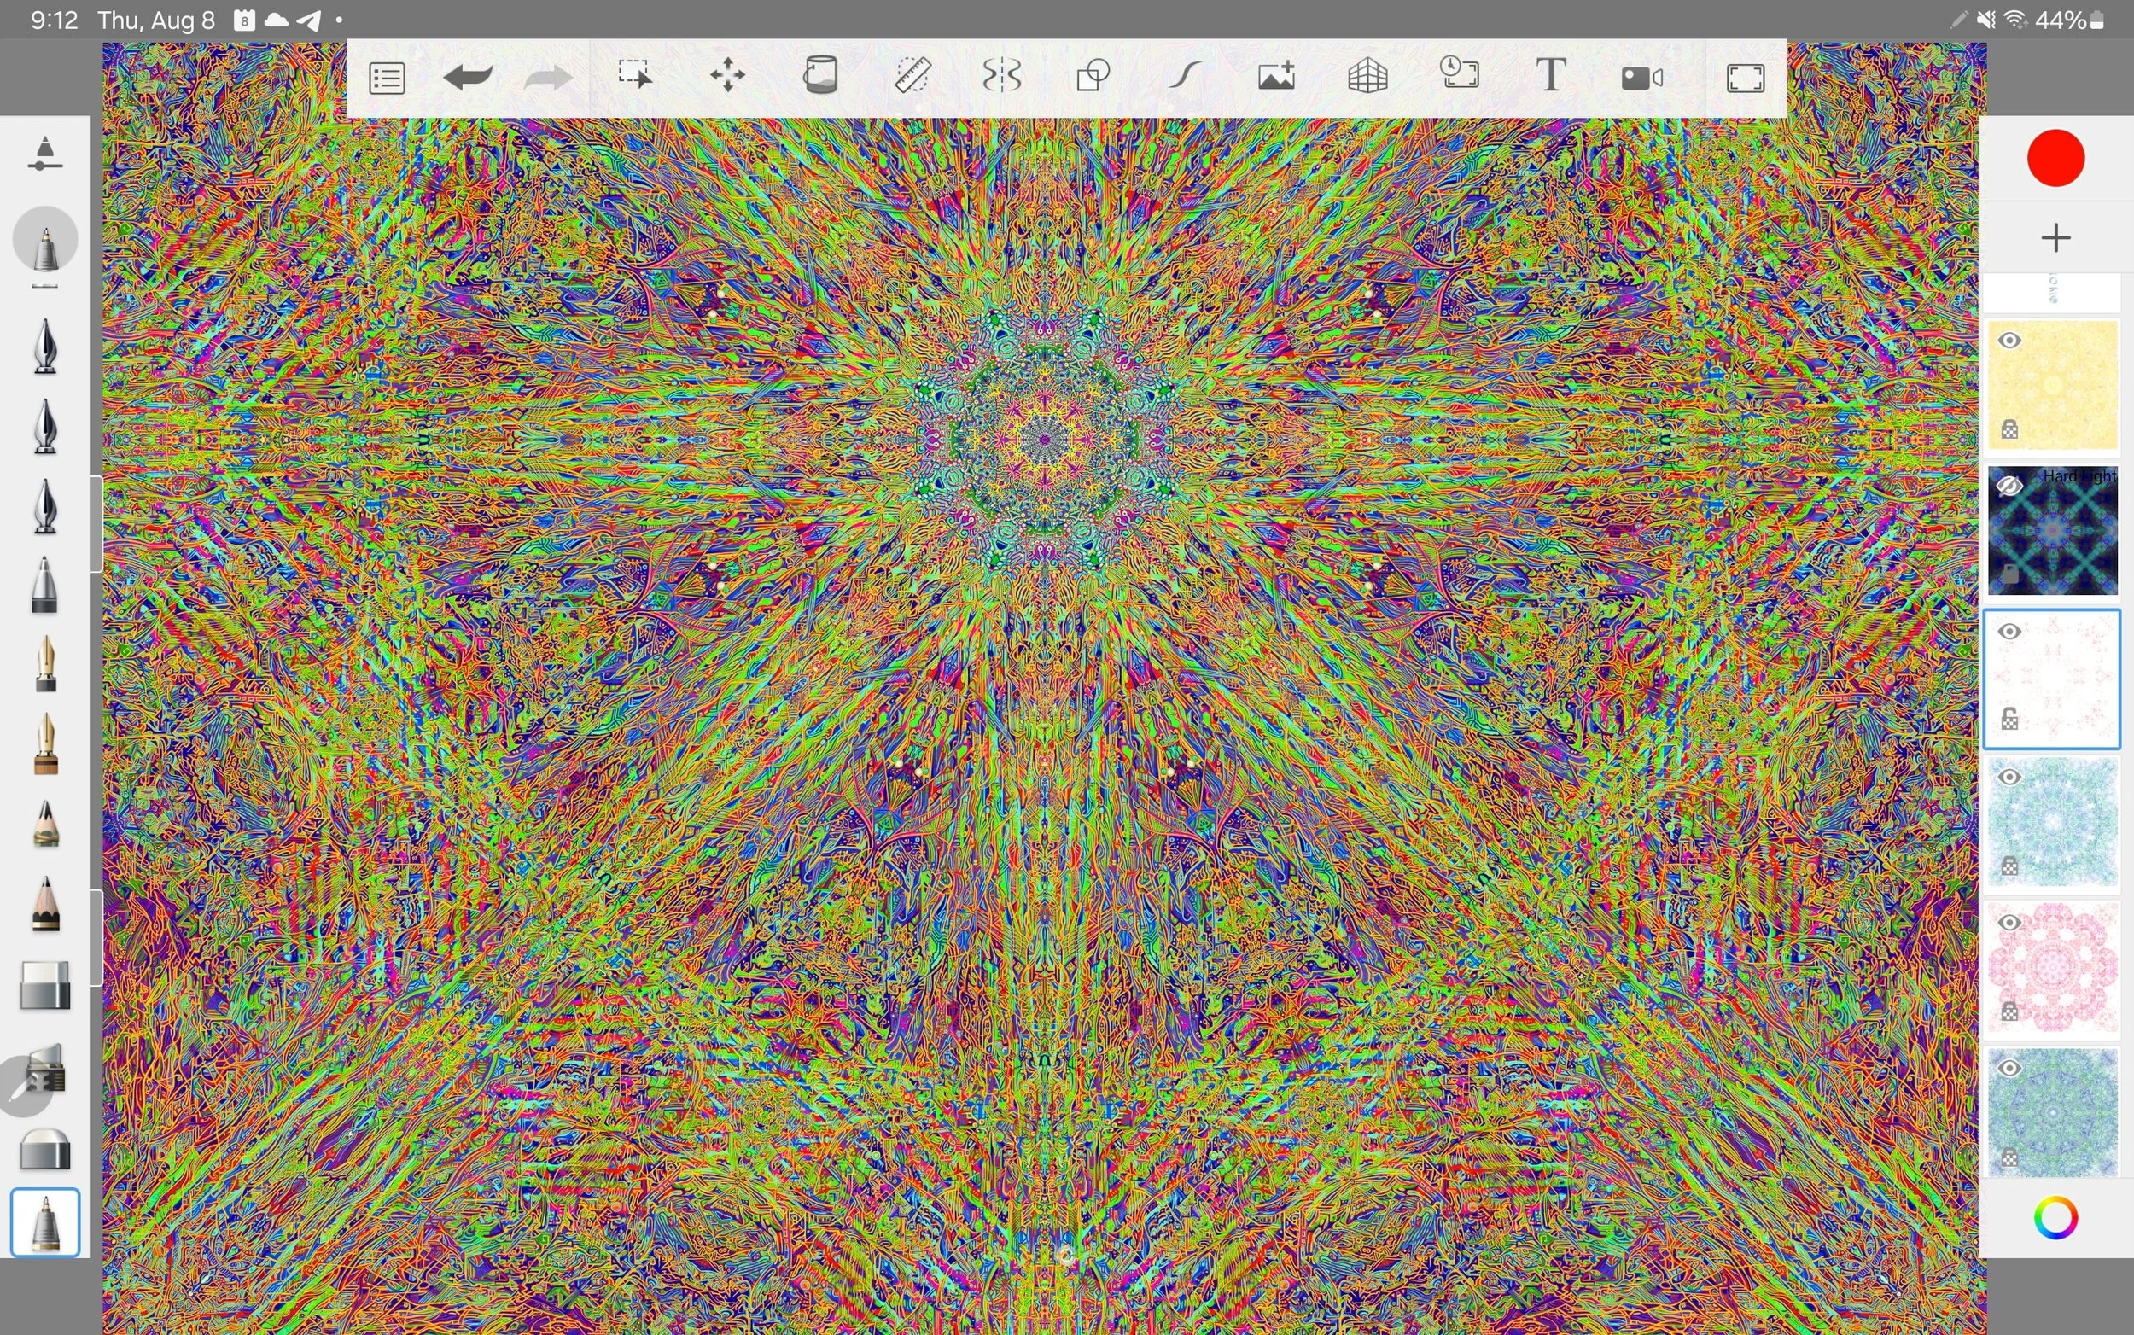Toggle transparency lock on selected layer
The width and height of the screenshot is (2134, 1335).
click(x=2009, y=720)
